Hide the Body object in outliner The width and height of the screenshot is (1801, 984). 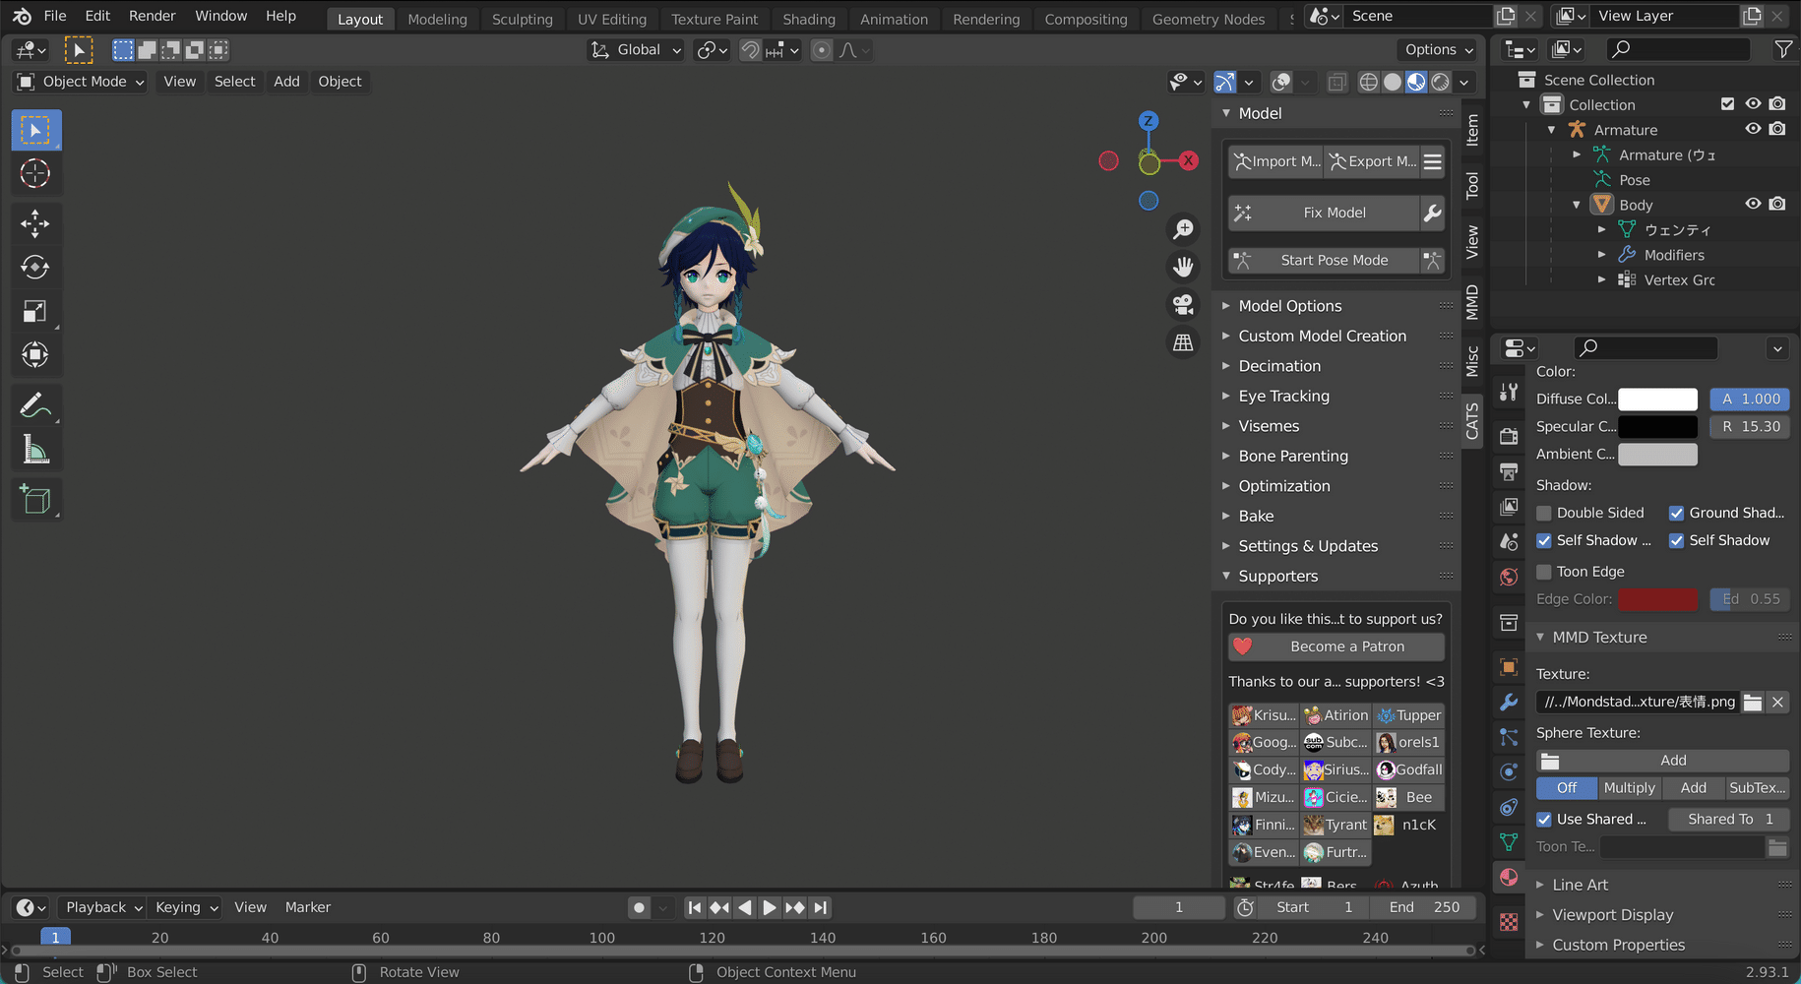pos(1753,205)
